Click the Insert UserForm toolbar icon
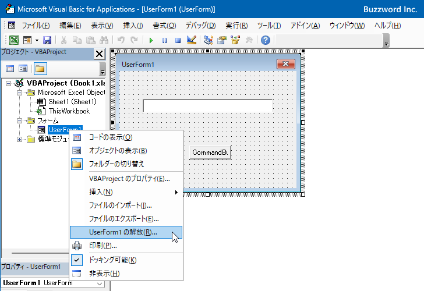This screenshot has width=424, height=291. pyautogui.click(x=27, y=40)
